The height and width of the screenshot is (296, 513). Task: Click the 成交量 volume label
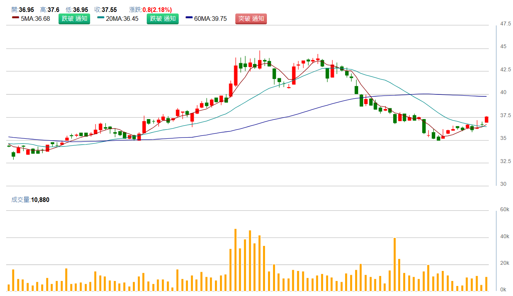click(20, 200)
